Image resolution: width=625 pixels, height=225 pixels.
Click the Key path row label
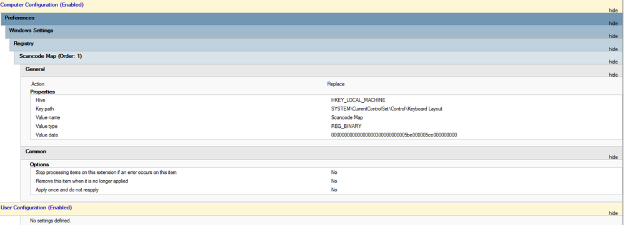click(44, 109)
